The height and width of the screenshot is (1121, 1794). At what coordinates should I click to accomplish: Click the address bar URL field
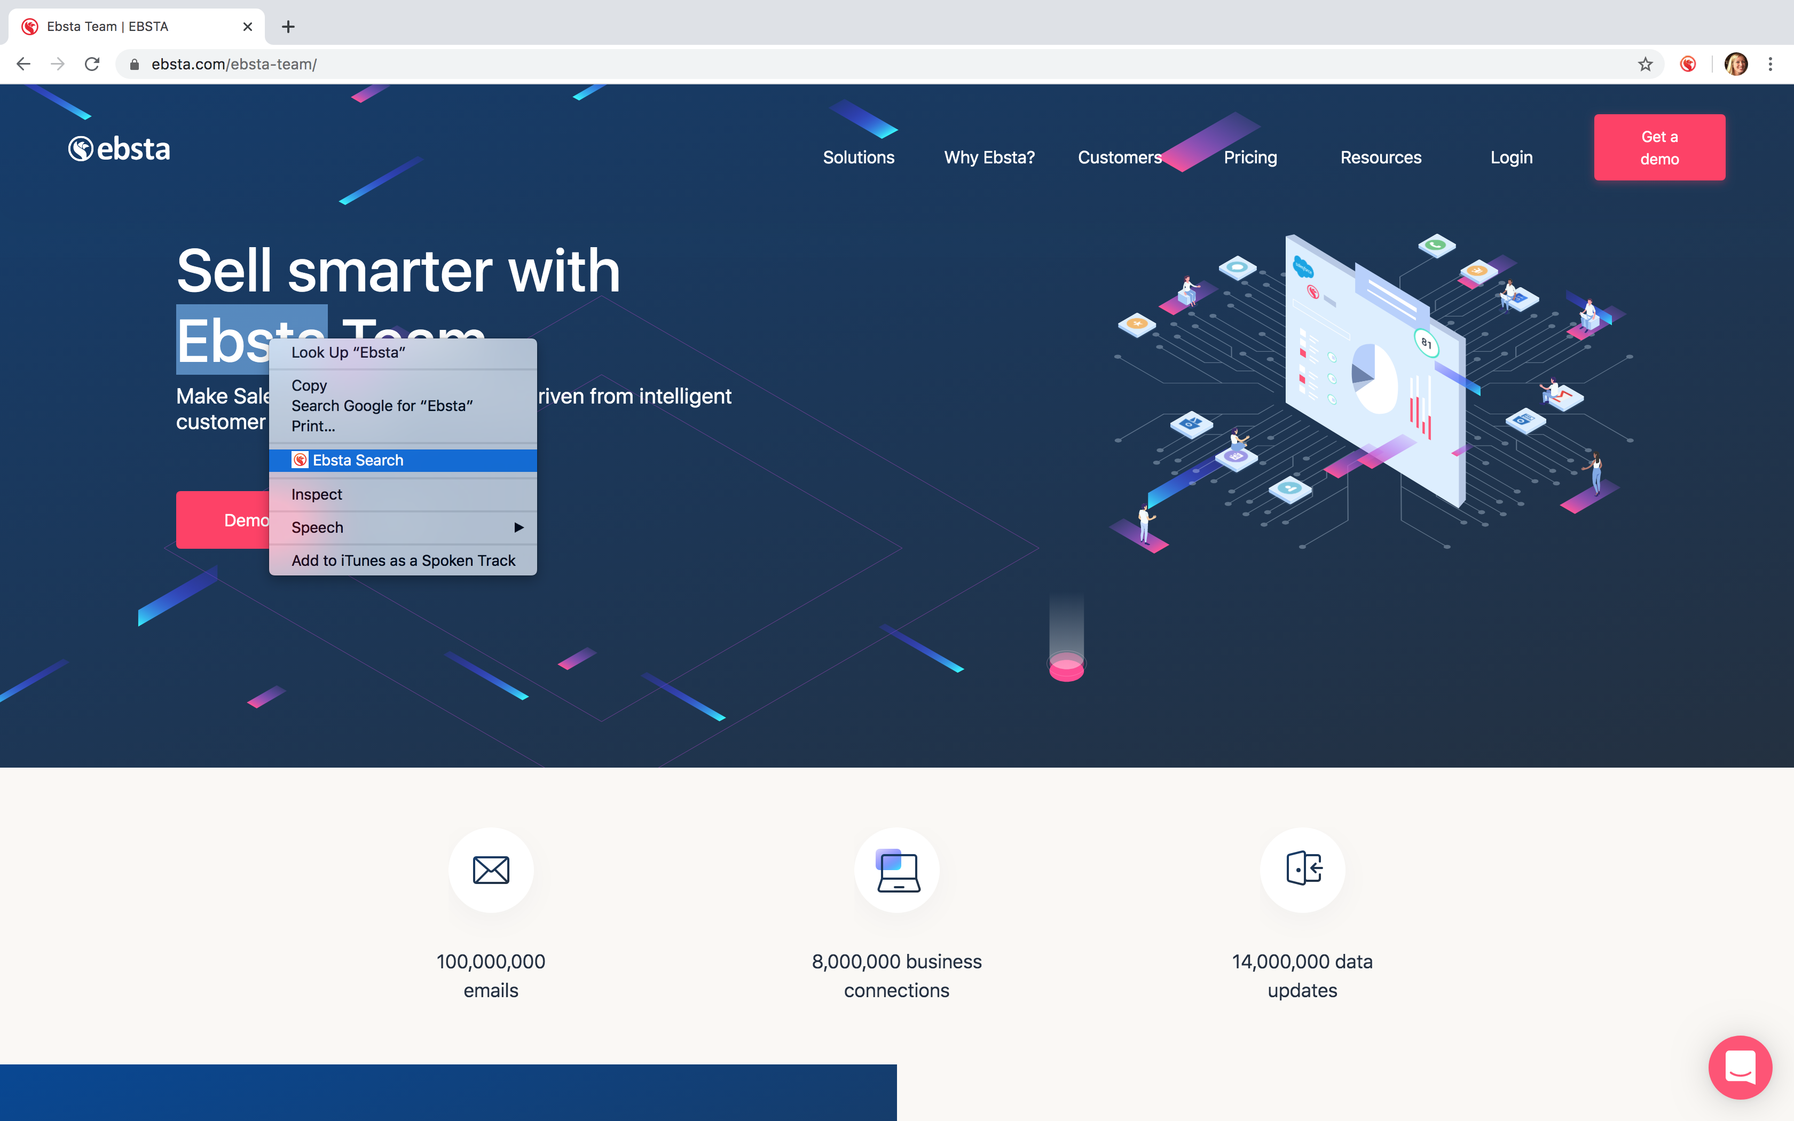[x=741, y=65]
